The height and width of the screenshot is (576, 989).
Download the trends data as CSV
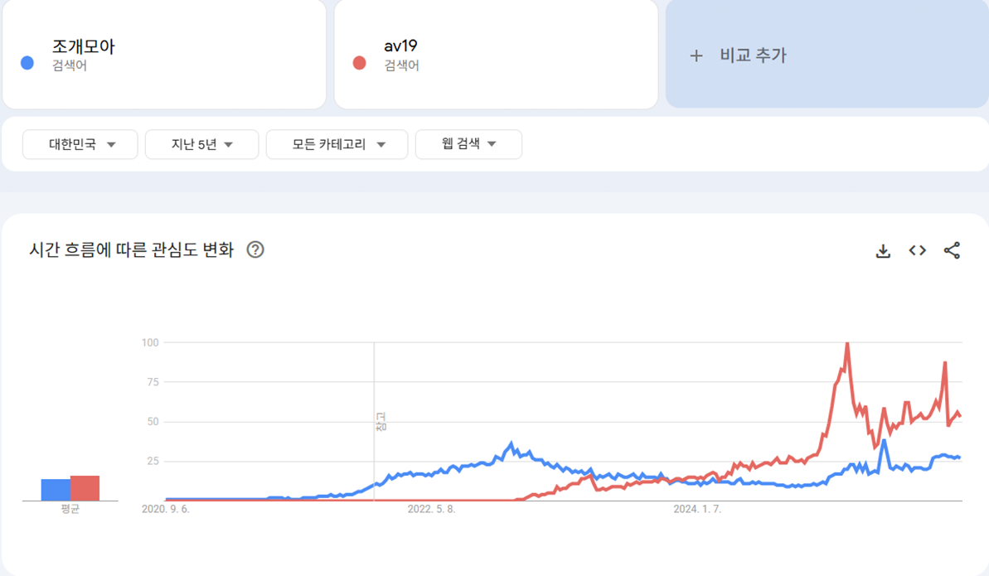[x=884, y=249]
